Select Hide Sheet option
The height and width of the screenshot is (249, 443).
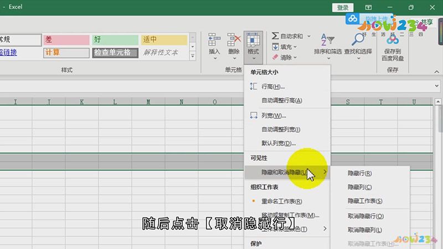370,201
